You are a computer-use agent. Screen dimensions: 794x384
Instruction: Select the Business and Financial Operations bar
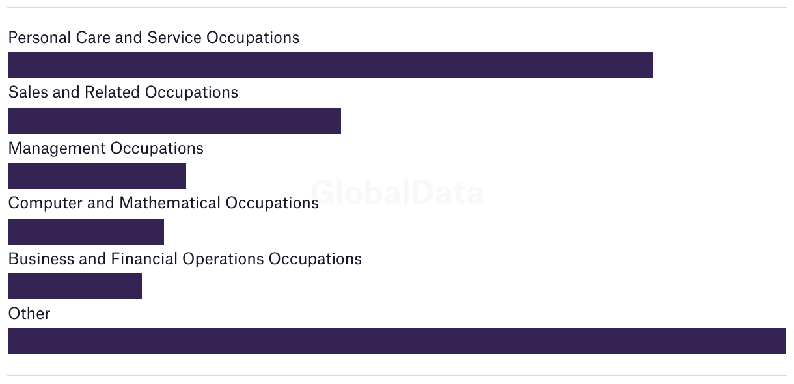[x=75, y=286]
